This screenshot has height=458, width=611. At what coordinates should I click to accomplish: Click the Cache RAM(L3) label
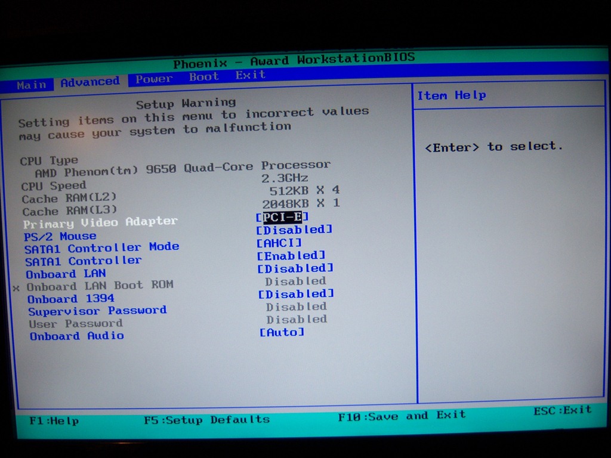point(70,211)
